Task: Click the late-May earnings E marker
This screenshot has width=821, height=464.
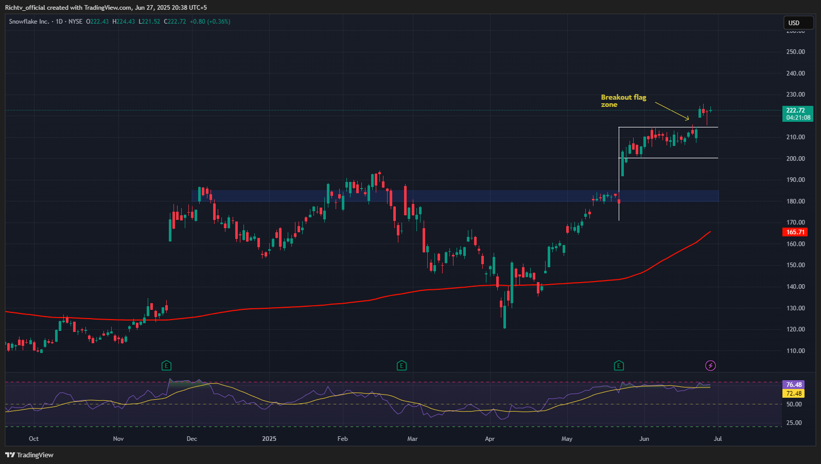Action: pos(619,366)
